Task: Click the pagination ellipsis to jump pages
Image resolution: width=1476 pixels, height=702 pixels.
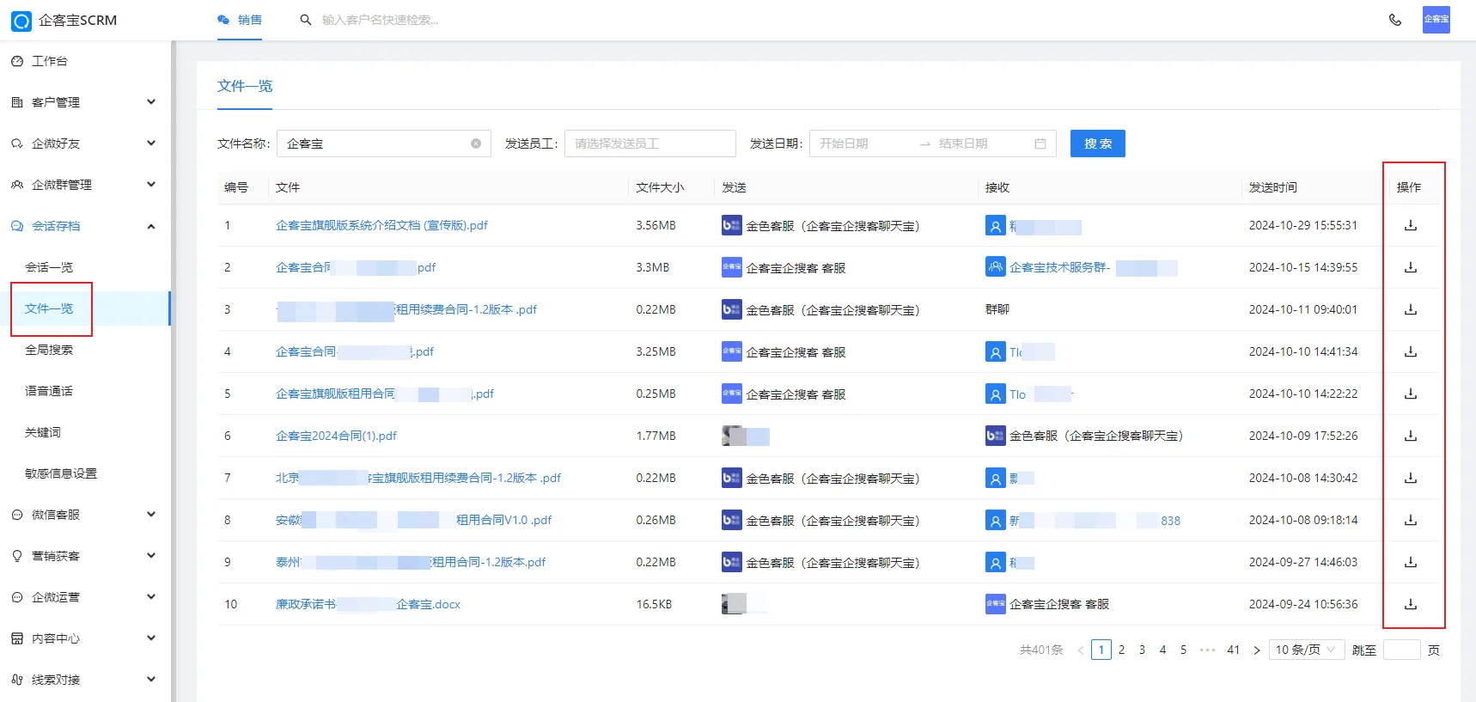Action: point(1208,650)
